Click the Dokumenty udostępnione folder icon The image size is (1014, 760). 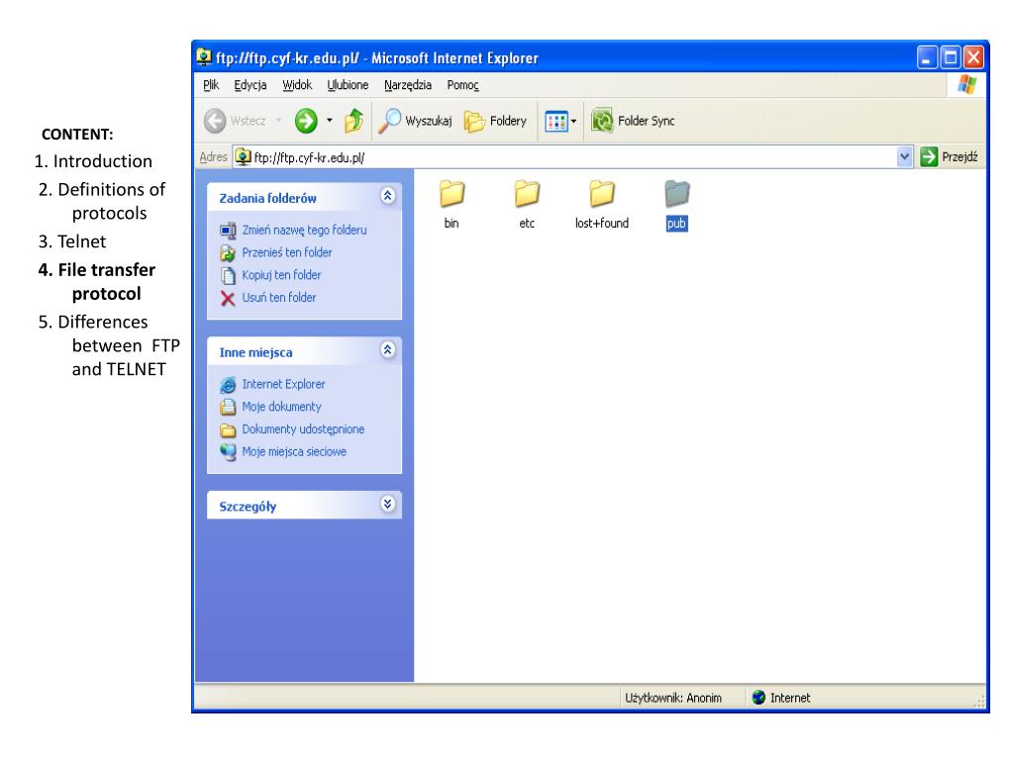tap(228, 429)
